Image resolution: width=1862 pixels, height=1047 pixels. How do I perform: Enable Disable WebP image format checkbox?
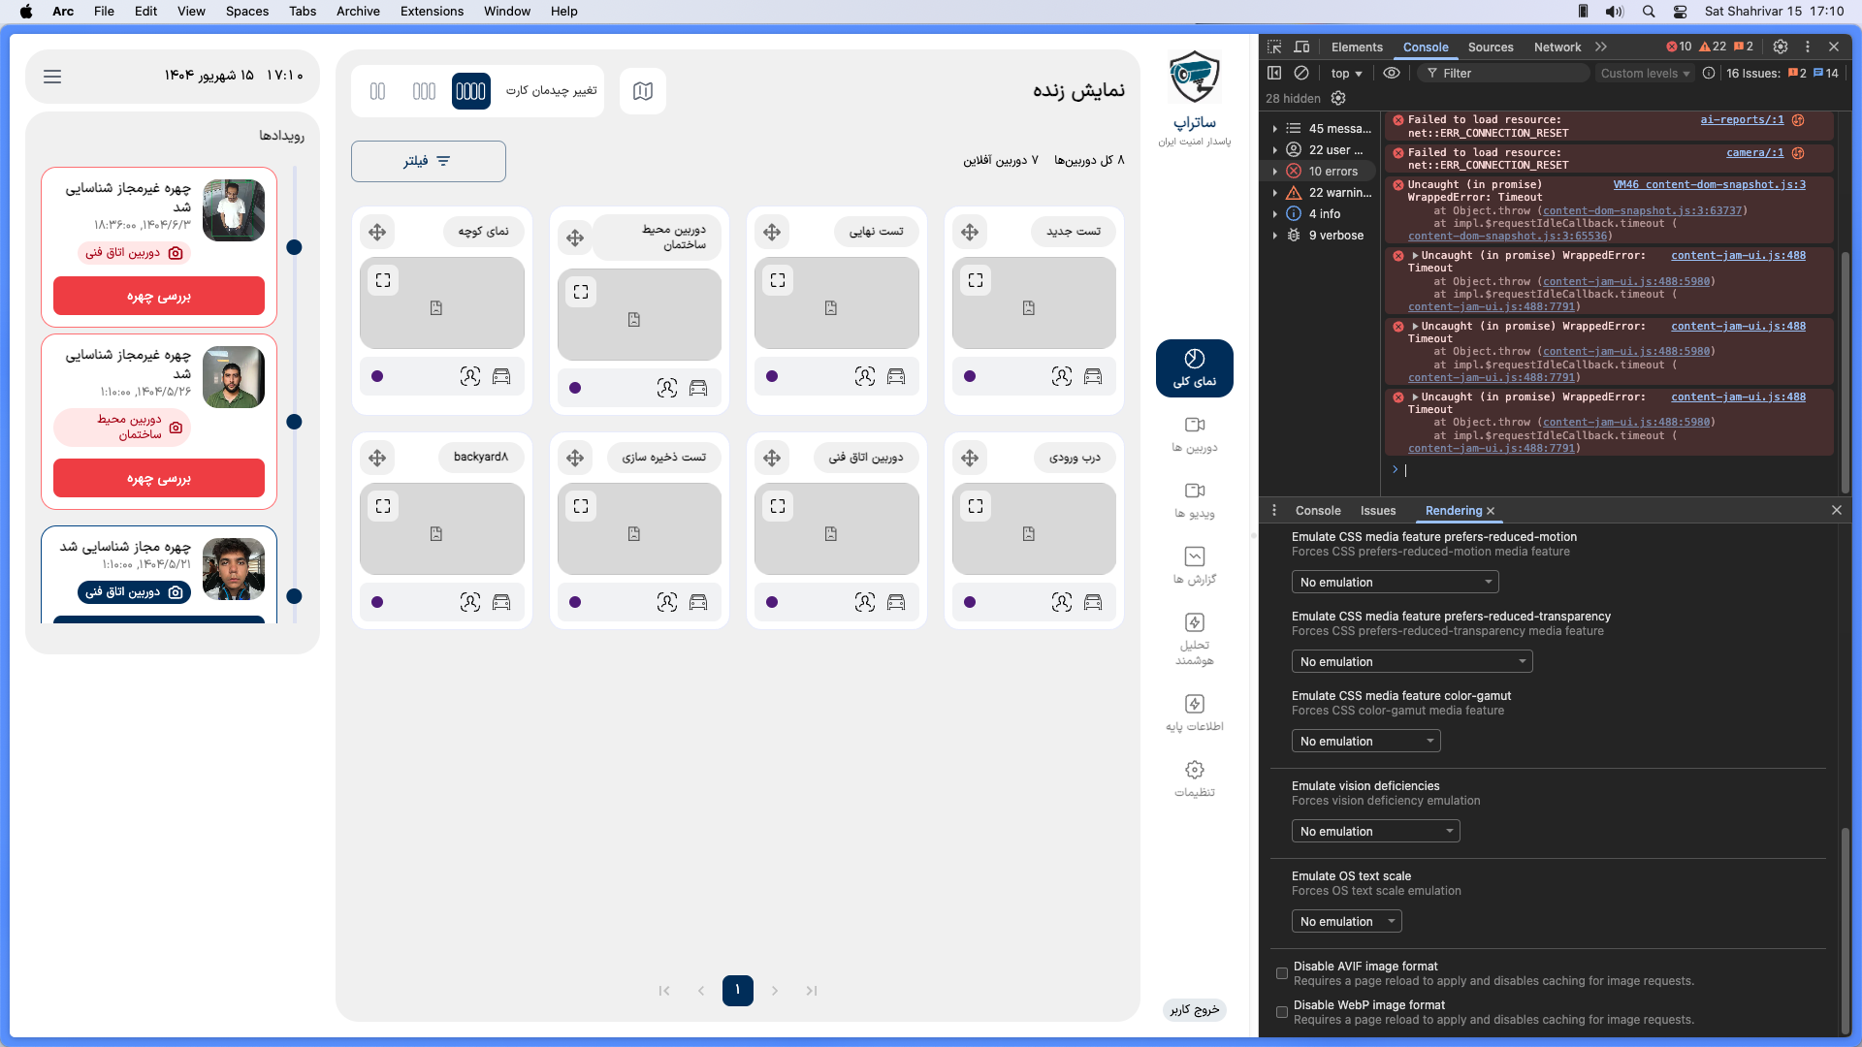[1282, 1012]
